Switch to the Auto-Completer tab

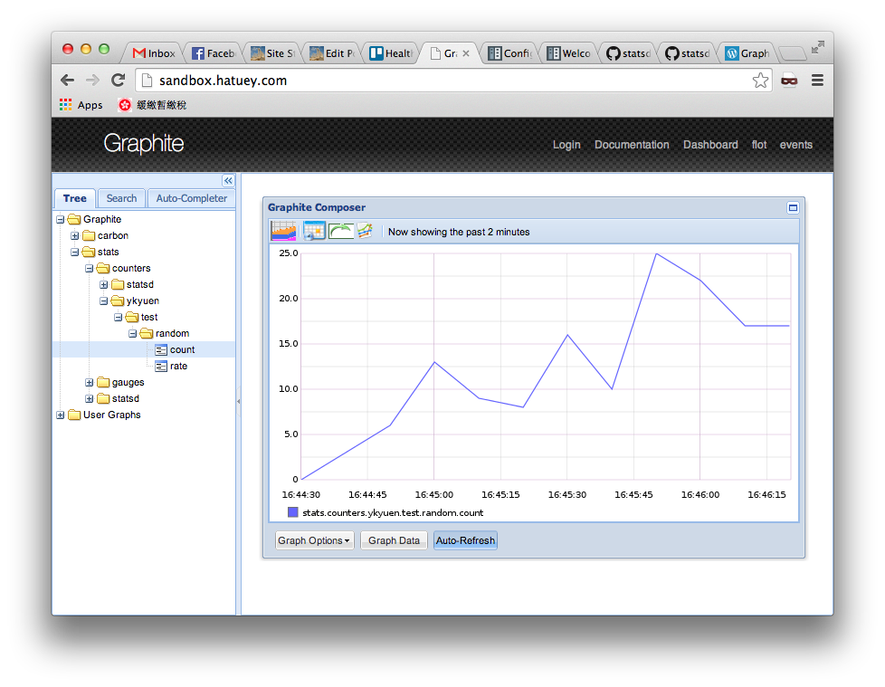pos(191,198)
